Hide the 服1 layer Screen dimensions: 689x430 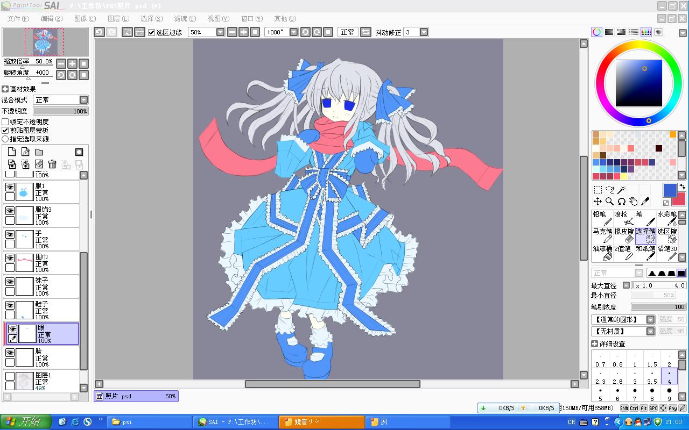[10, 187]
